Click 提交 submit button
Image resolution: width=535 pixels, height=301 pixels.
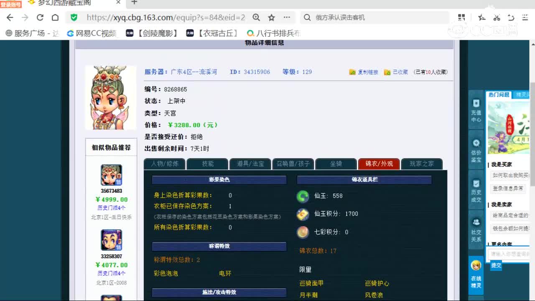496,265
